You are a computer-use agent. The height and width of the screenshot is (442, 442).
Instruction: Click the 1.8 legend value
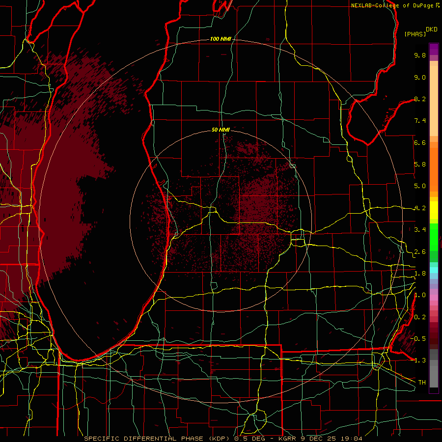click(x=420, y=274)
